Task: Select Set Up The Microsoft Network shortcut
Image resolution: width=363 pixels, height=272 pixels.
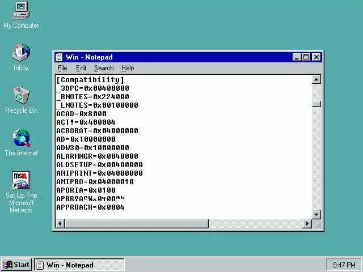Action: [21, 192]
